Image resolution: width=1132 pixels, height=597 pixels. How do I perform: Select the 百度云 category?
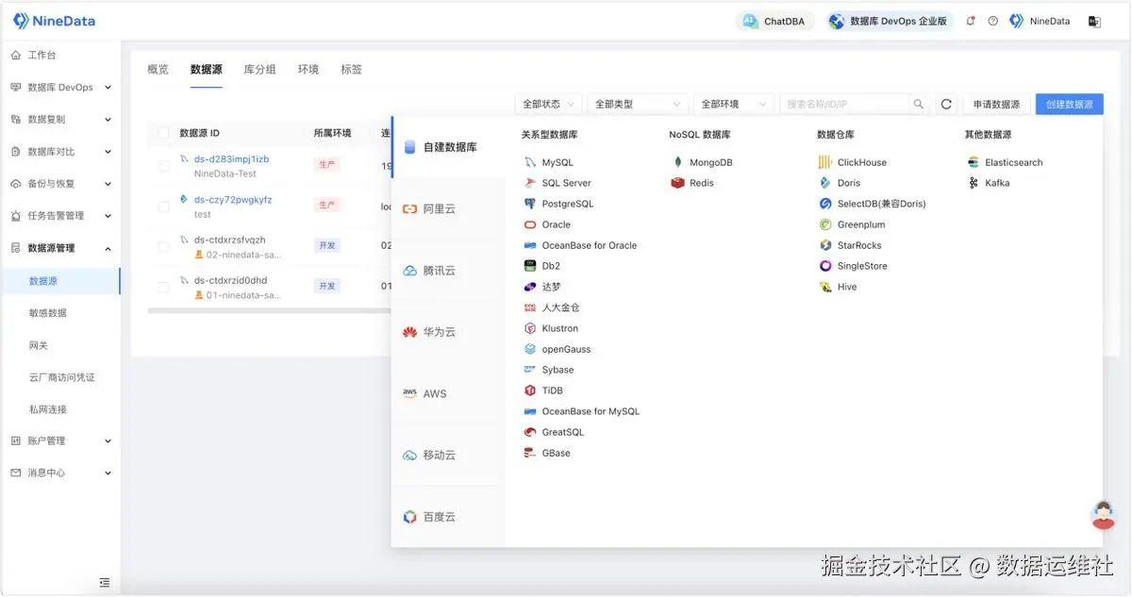click(x=449, y=517)
